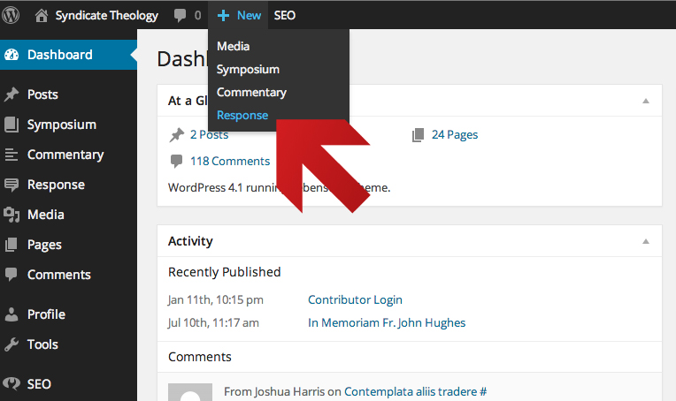
Task: Open Comments in the sidebar menu
Action: point(59,275)
